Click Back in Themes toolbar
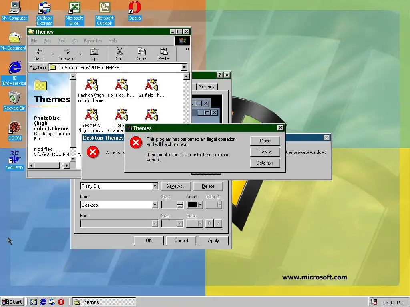This screenshot has height=307, width=410. (39, 54)
